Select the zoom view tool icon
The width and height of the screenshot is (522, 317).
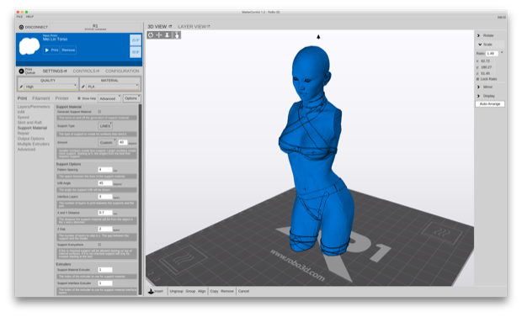168,35
